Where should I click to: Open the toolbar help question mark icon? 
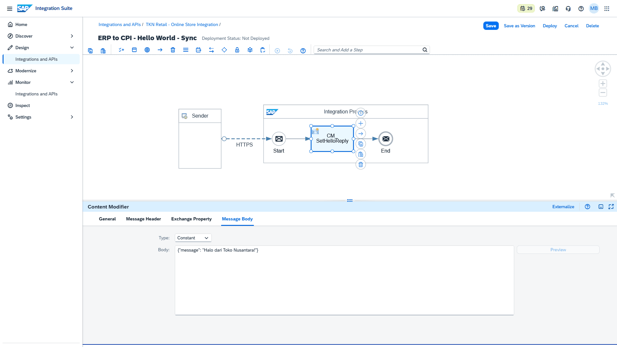click(x=303, y=51)
